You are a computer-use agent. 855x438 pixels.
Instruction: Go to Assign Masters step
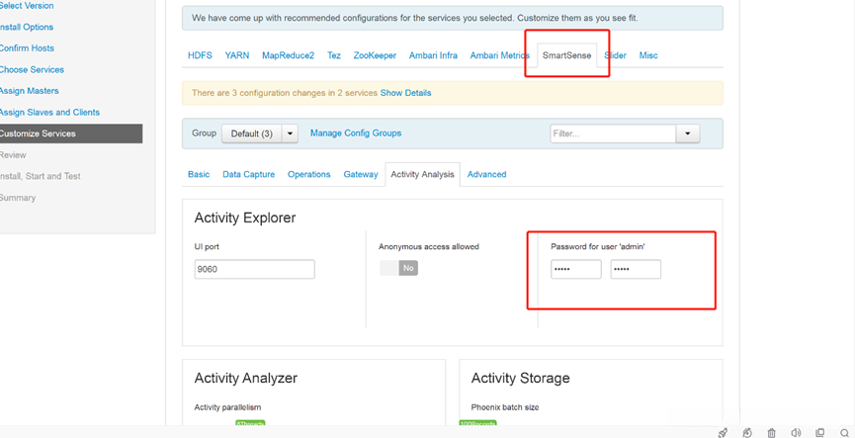30,91
